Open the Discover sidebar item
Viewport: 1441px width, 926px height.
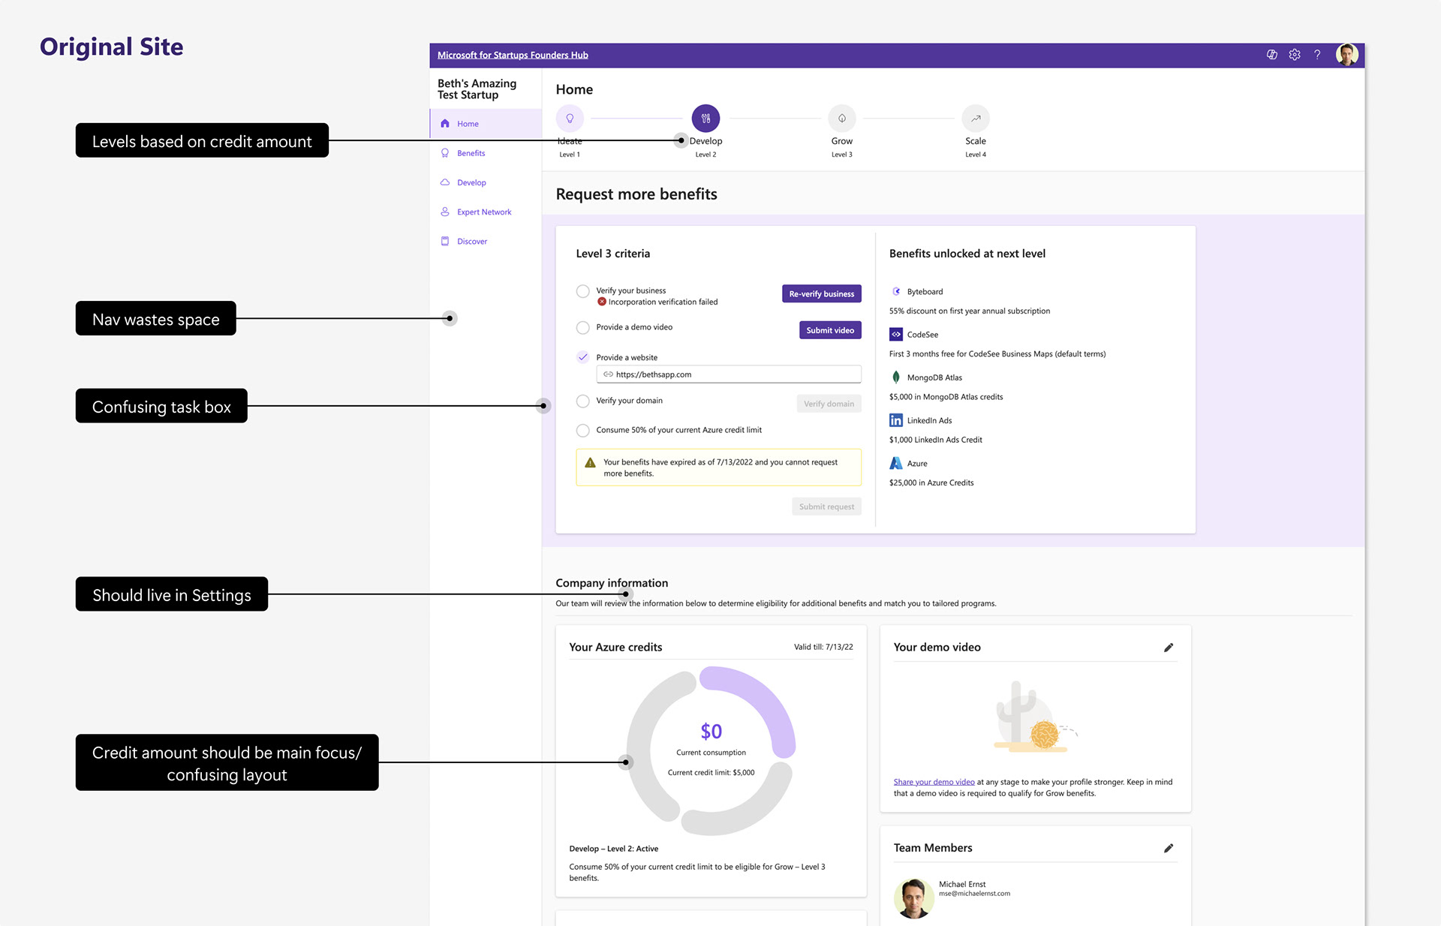pyautogui.click(x=486, y=242)
